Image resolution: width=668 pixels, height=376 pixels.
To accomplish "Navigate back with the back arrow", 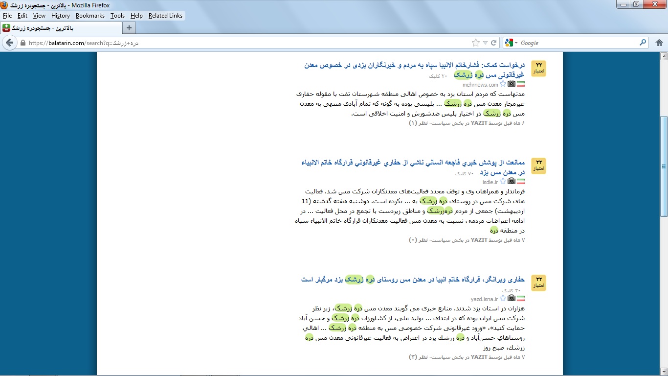I will 10,43.
